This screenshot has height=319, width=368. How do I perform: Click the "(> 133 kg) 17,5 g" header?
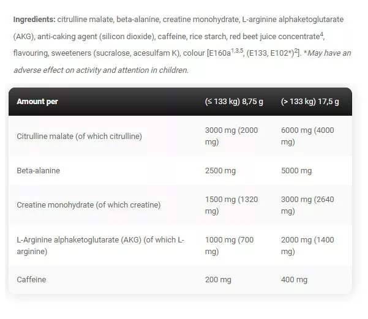[310, 102]
